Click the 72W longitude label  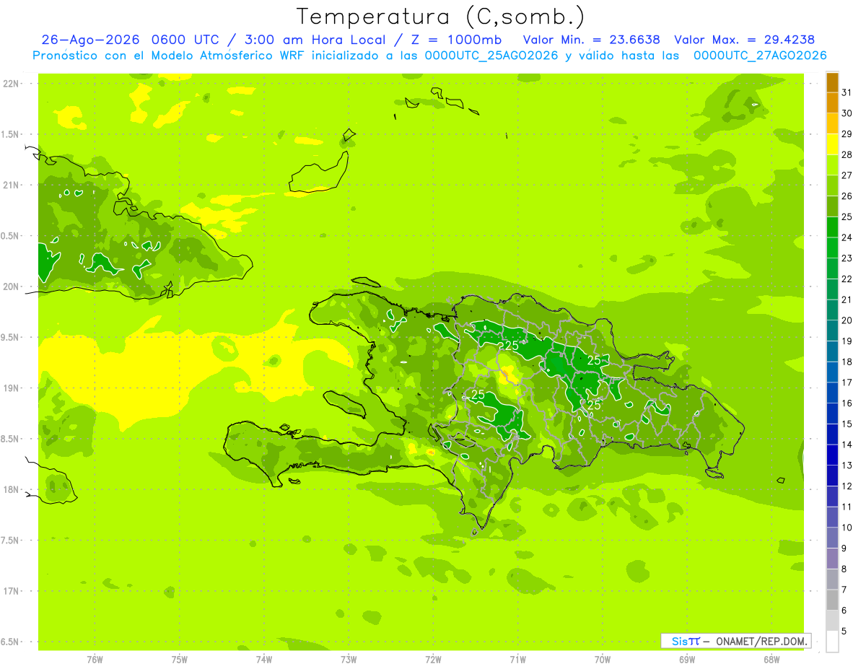coord(434,660)
